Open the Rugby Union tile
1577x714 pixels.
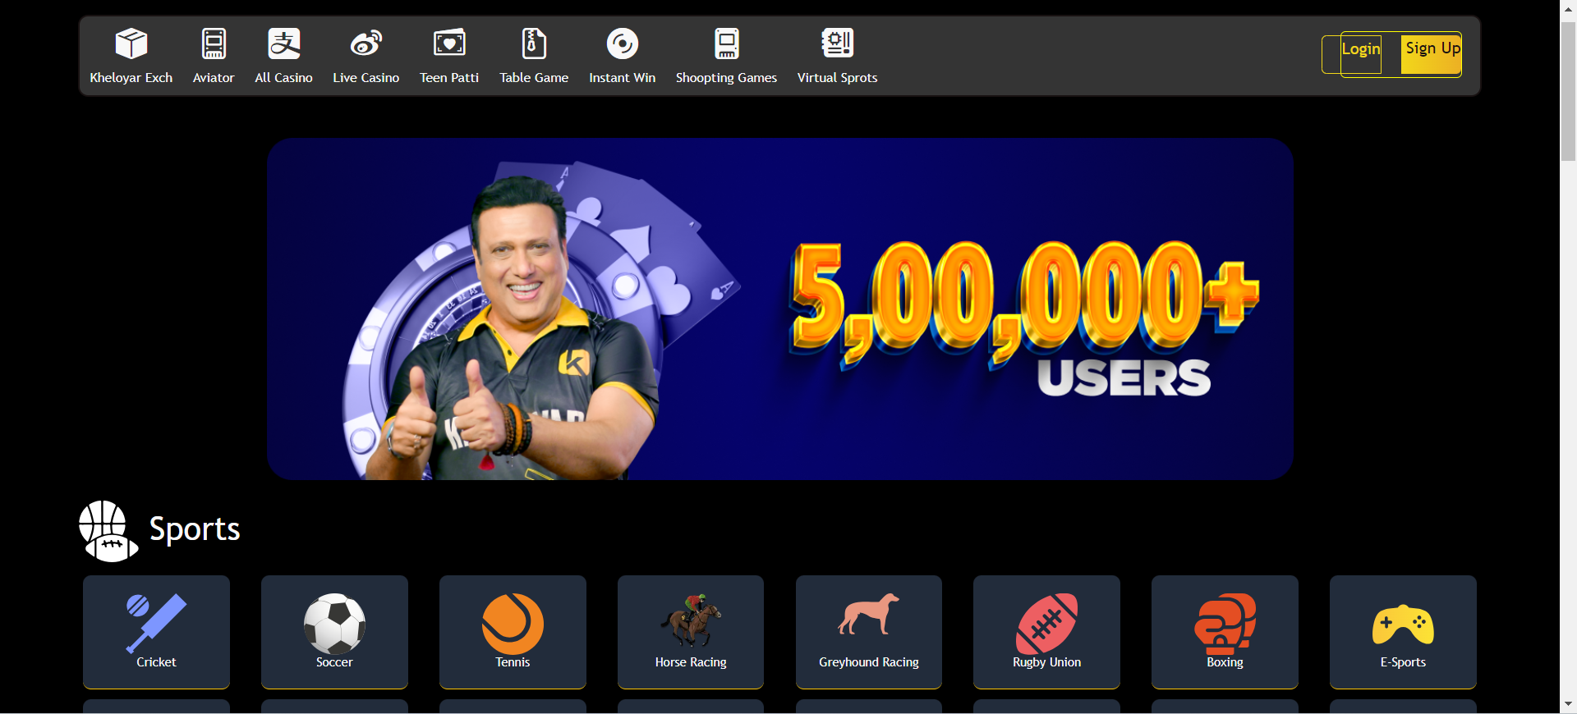pos(1046,631)
